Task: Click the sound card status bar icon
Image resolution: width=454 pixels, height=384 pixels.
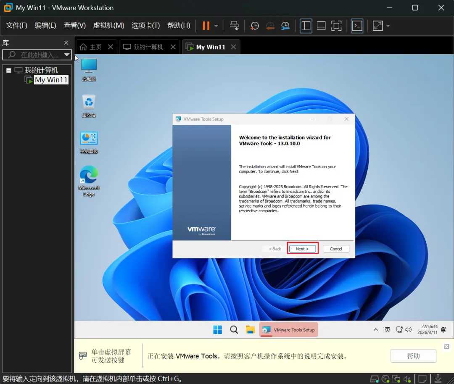Action: 407,379
